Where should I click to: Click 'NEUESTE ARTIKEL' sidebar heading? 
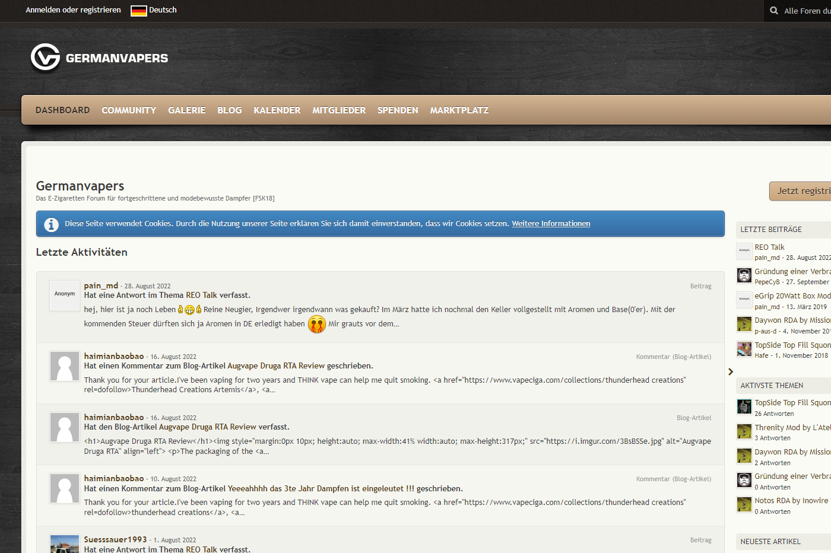(770, 542)
